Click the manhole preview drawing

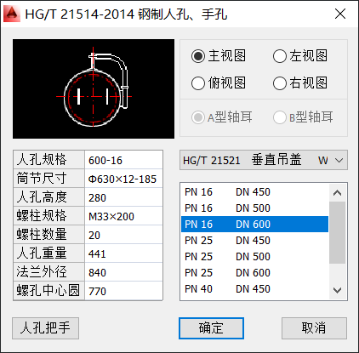coord(94,88)
